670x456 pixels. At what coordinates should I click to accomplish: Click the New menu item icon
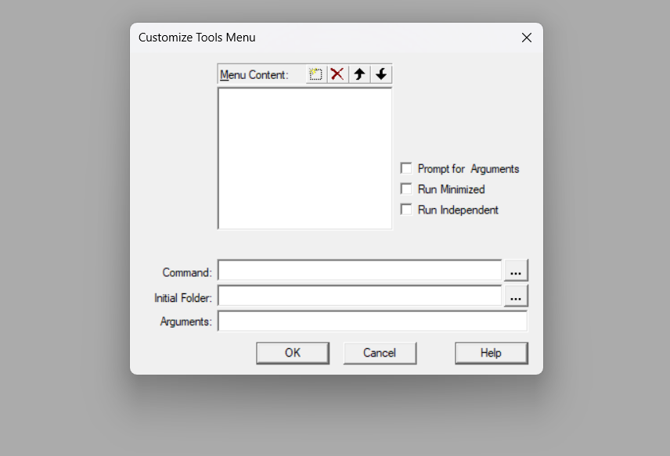click(315, 74)
